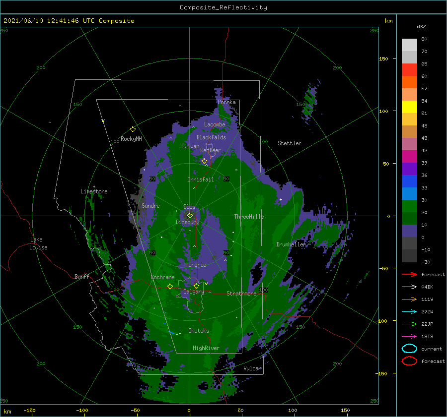Click the Stettler label

[290, 143]
